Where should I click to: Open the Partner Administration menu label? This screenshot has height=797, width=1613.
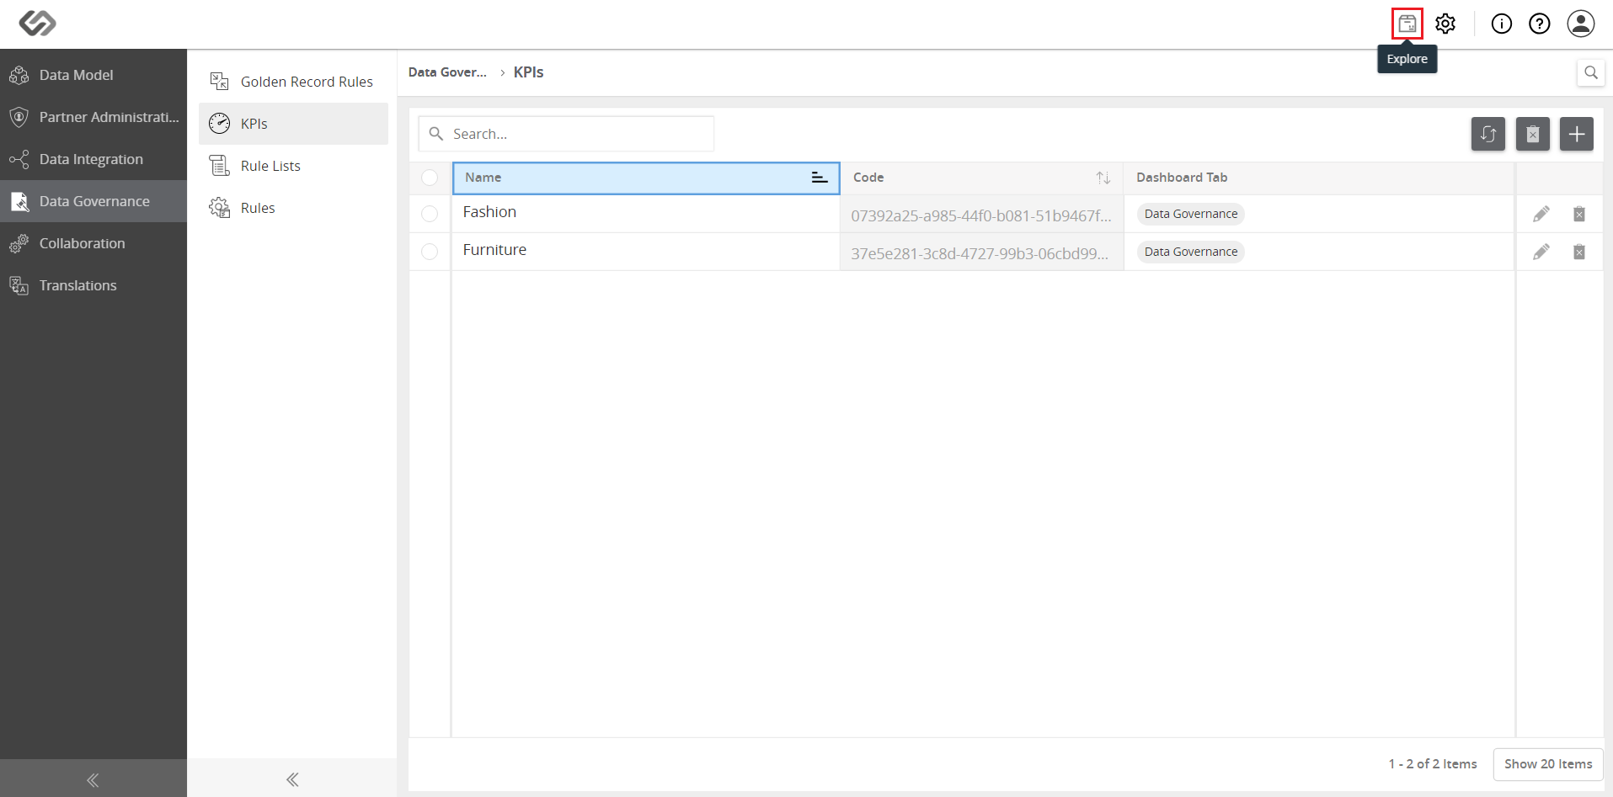(x=109, y=117)
